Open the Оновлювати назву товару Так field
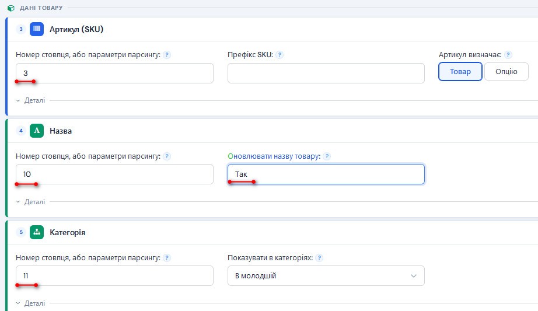This screenshot has height=311, width=538. [326, 174]
